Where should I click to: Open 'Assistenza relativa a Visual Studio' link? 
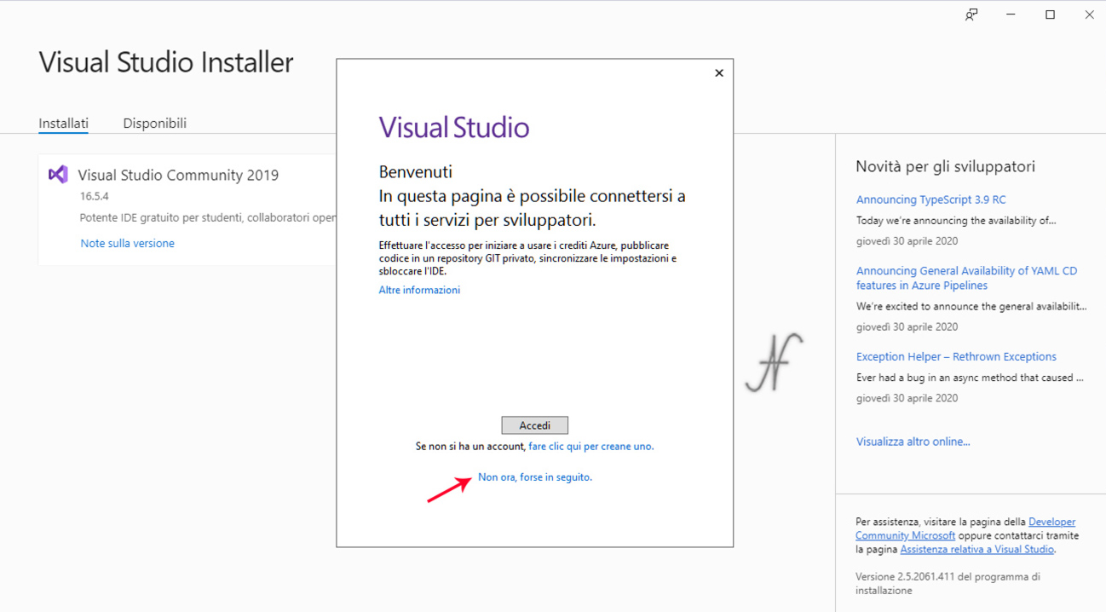976,549
